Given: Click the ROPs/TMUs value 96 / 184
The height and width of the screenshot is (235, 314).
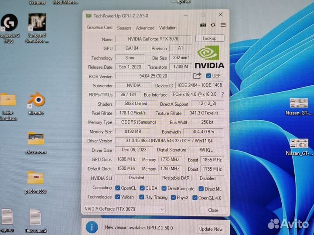Looking at the screenshot, I should pos(128,94).
